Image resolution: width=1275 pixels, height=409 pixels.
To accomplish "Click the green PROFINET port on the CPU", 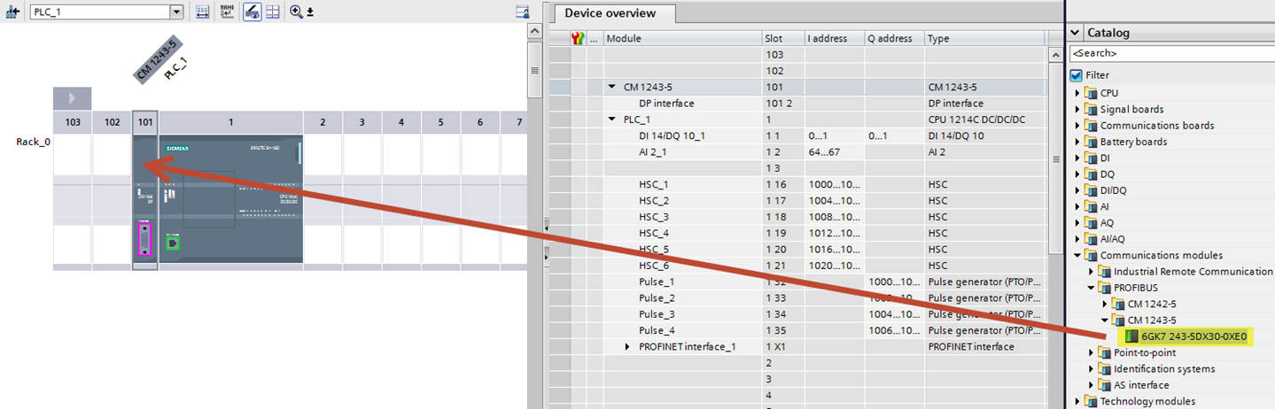I will [x=174, y=243].
